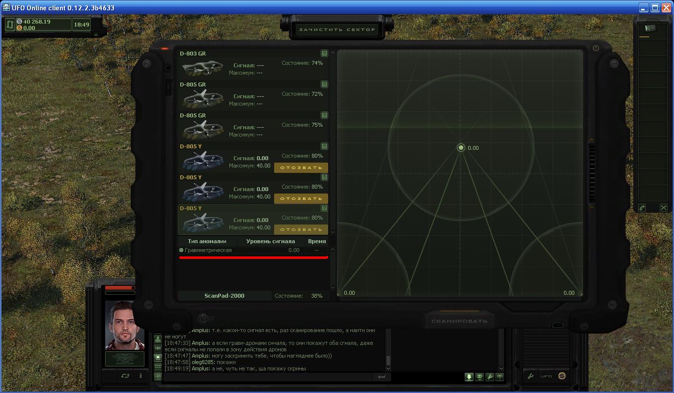The height and width of the screenshot is (393, 674).
Task: Sort by Время column
Action: click(x=317, y=241)
